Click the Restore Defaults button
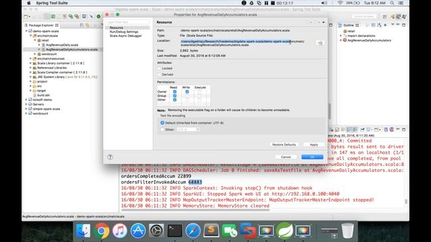431x242 pixels. click(284, 145)
